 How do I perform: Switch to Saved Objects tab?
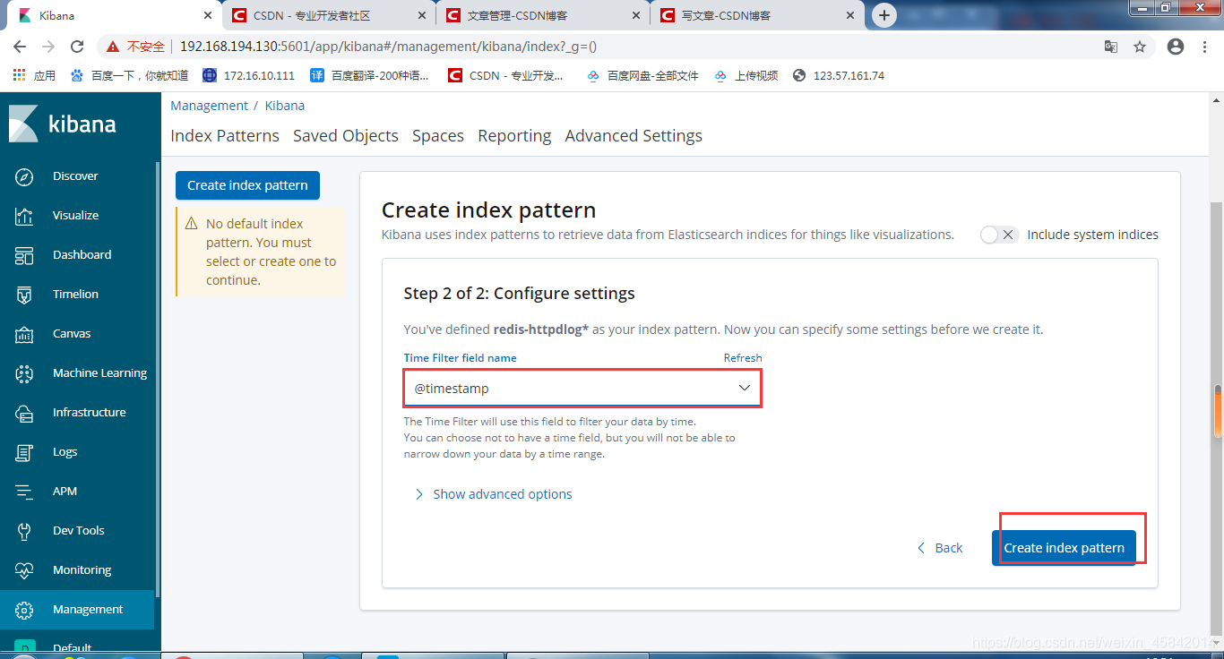pos(346,136)
